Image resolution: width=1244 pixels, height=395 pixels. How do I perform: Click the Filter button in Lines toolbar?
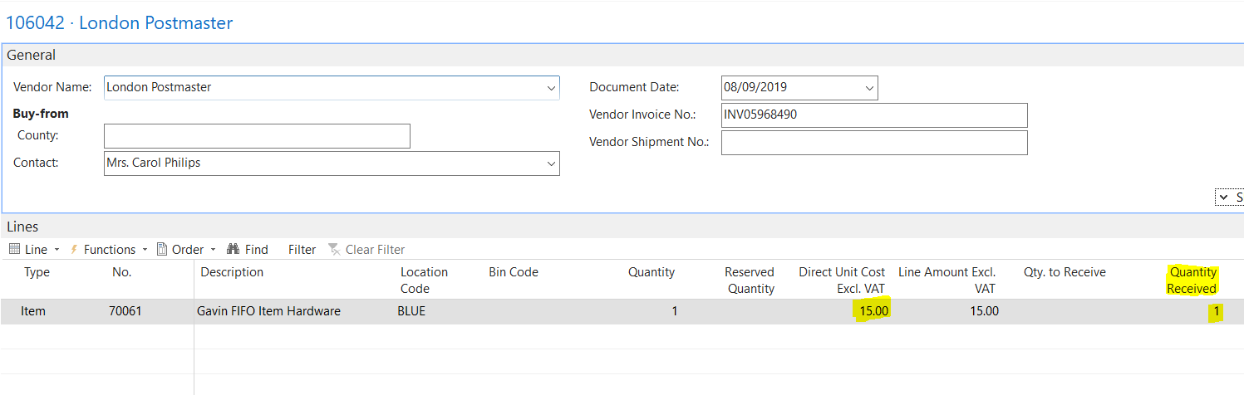(x=302, y=249)
